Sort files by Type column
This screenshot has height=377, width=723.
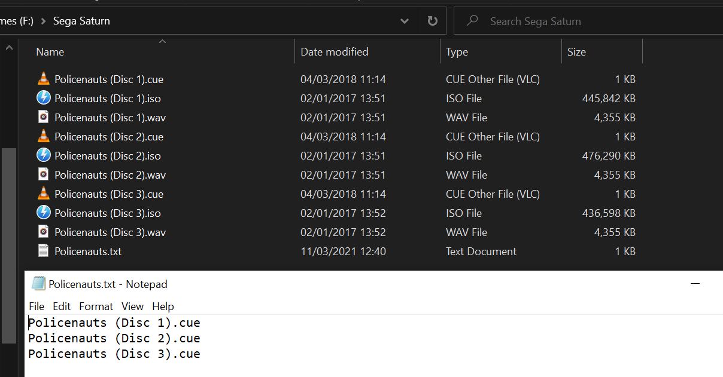457,52
